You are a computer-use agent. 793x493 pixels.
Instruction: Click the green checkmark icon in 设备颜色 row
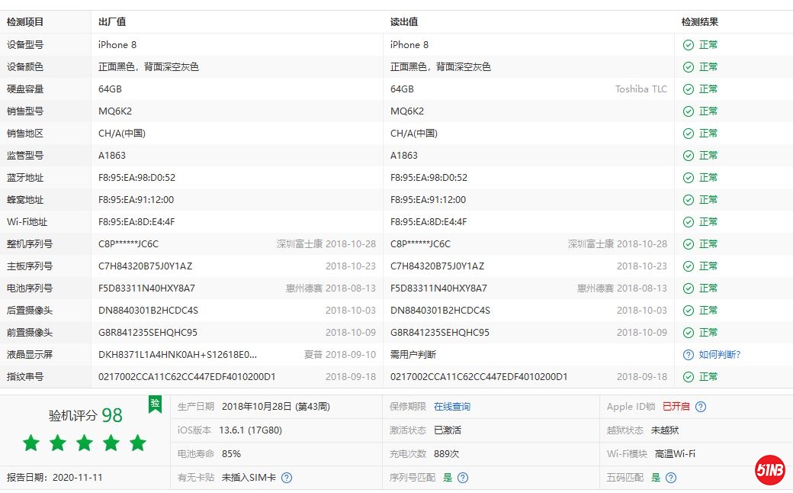(x=689, y=67)
